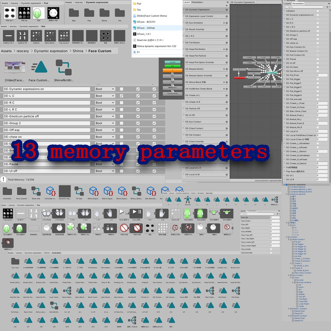Toggle the DE-Breast_Hit_R checkbox

(x=318, y=127)
